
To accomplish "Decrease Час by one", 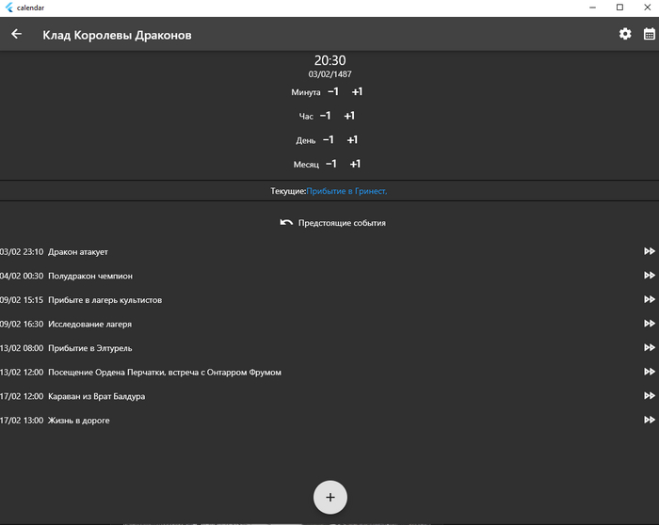I will (325, 116).
